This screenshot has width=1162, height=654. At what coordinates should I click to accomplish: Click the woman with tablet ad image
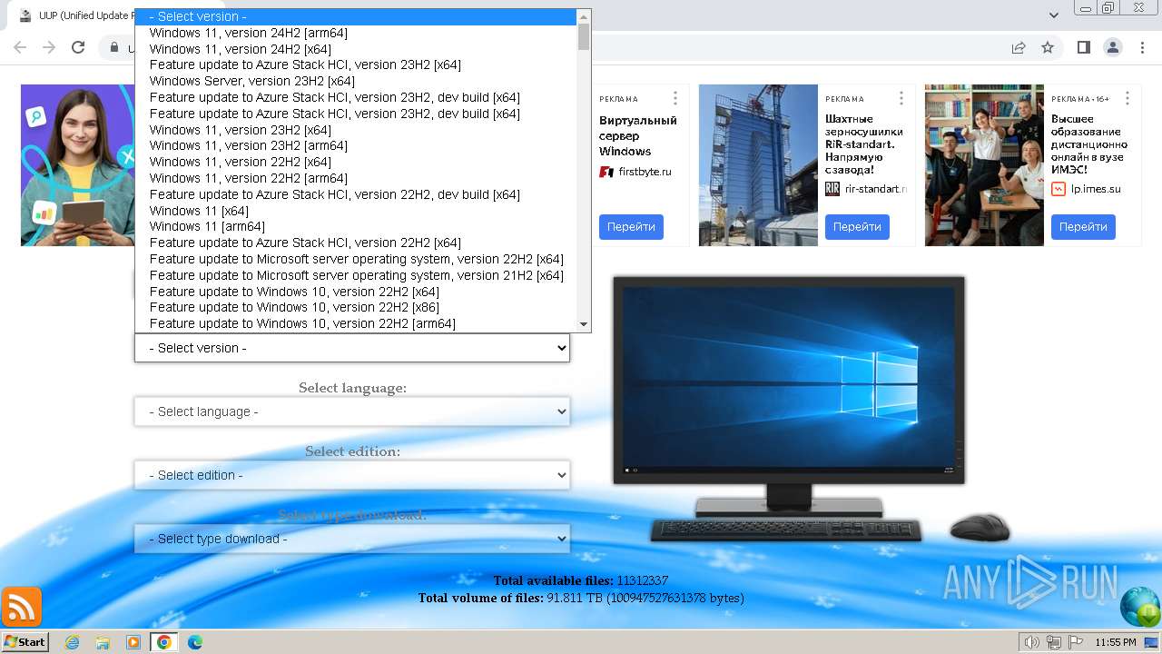(x=78, y=165)
